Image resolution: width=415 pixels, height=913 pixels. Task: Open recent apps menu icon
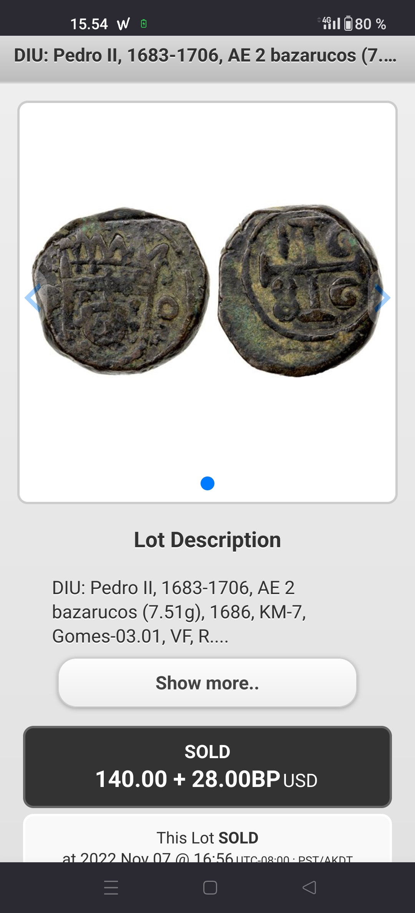[111, 888]
